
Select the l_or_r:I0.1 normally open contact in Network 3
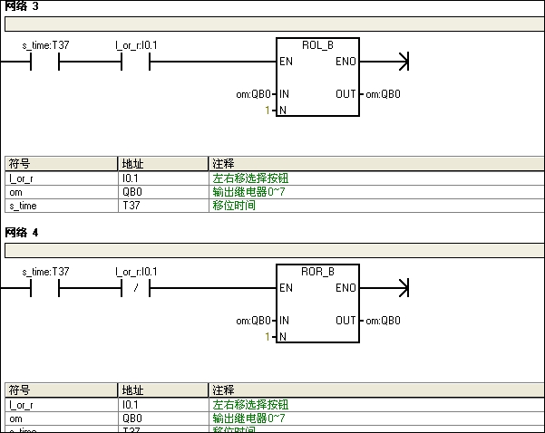point(135,62)
